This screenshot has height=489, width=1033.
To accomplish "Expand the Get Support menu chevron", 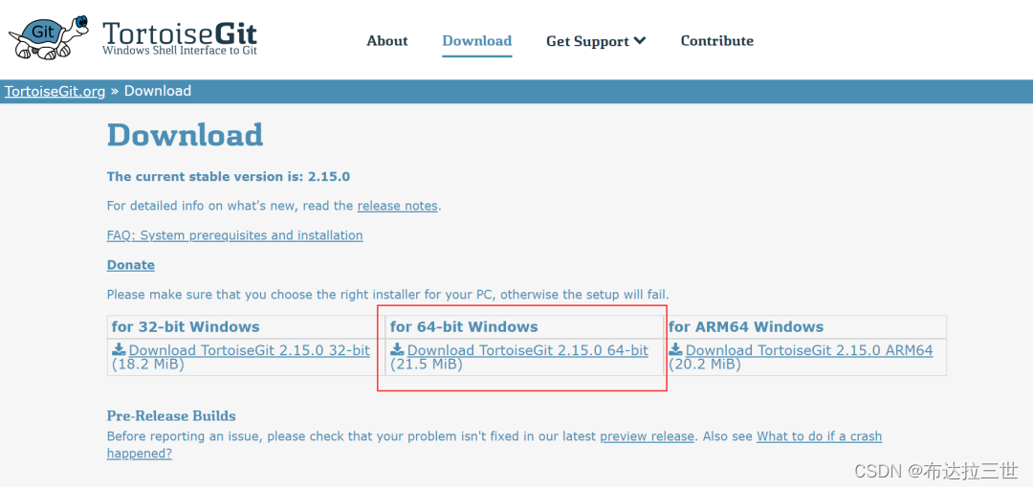I will pyautogui.click(x=640, y=41).
